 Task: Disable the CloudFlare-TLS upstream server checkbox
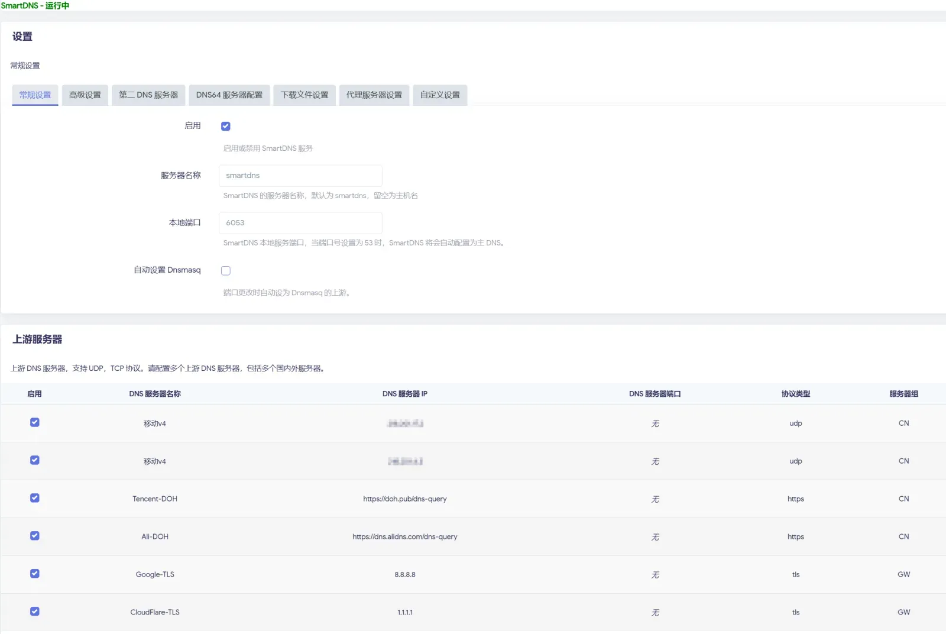(x=35, y=612)
